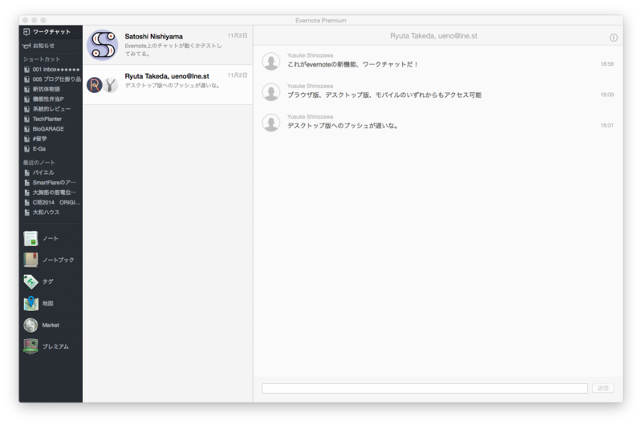Click the 最近のノート section header
Viewport: 642px width, 425px height.
(x=39, y=163)
